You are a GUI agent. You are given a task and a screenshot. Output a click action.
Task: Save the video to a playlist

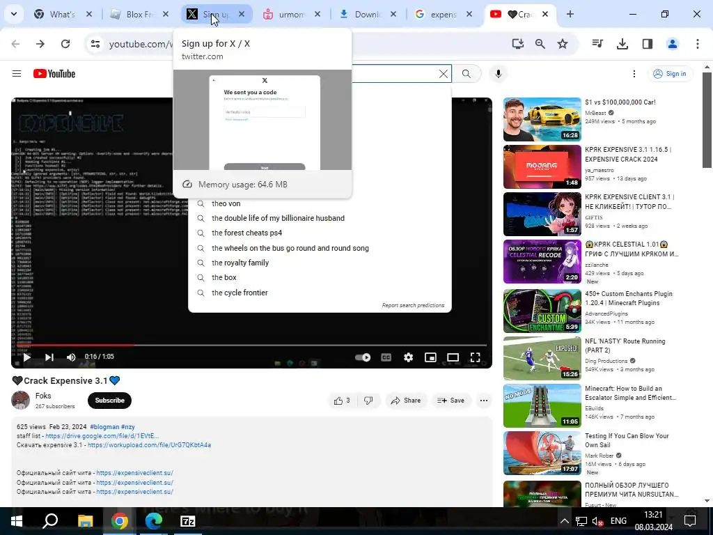click(451, 401)
